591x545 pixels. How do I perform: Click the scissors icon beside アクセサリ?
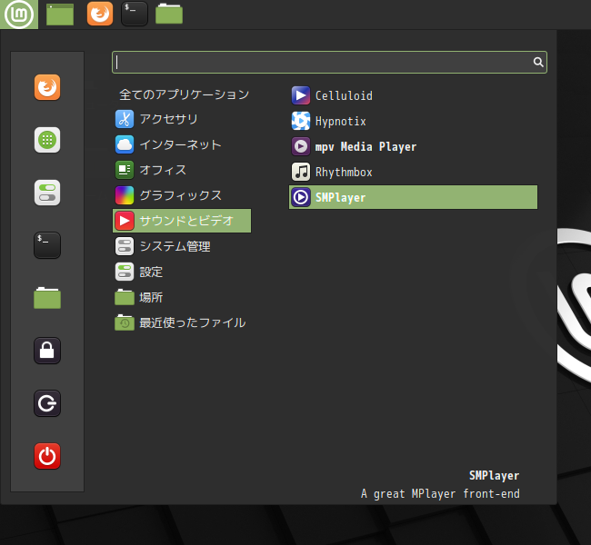click(x=125, y=119)
